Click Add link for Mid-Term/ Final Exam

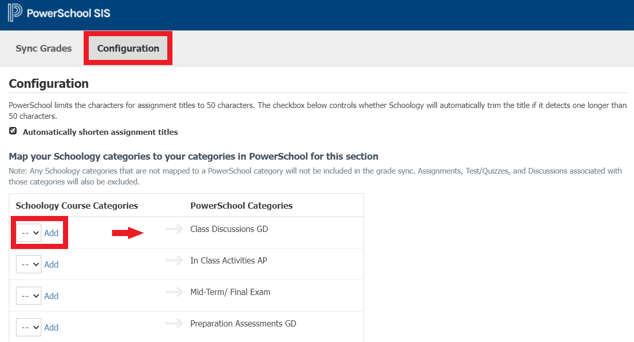pyautogui.click(x=51, y=296)
